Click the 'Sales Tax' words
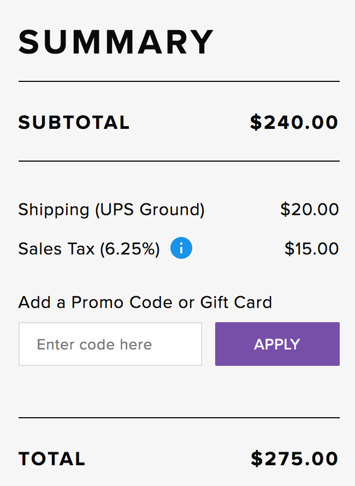 (56, 249)
